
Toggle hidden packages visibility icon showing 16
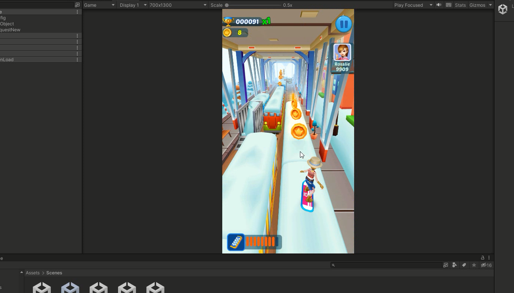tap(486, 265)
